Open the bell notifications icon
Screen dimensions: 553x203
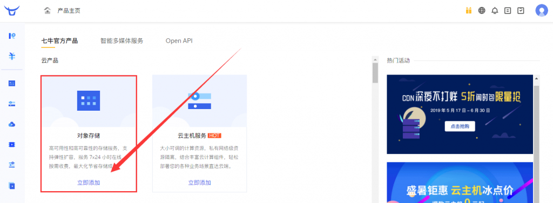495,11
